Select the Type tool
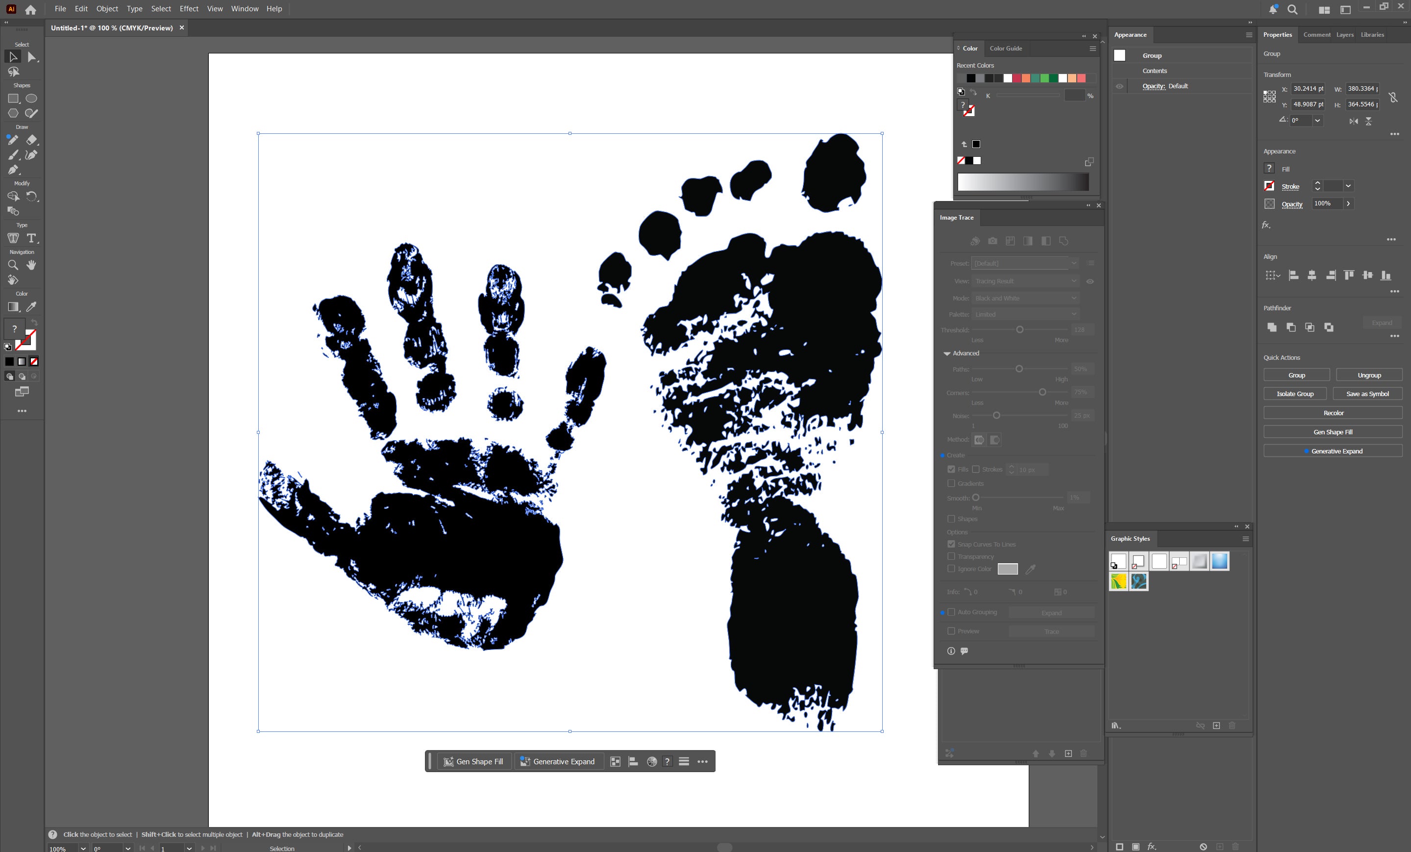1411x852 pixels. click(x=31, y=238)
